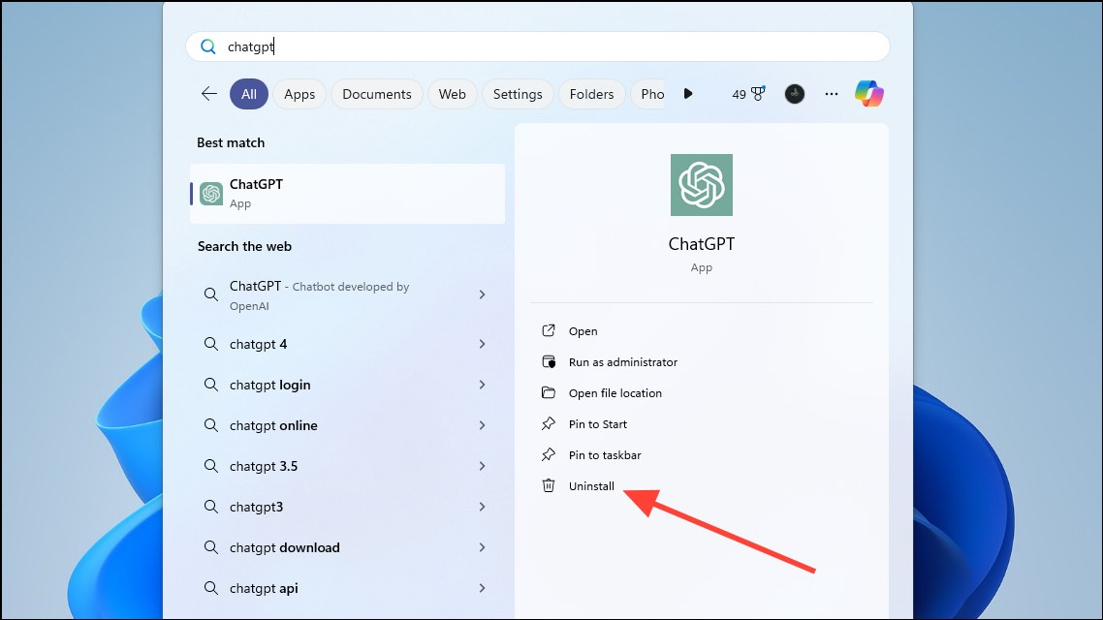
Task: Choose Open file location
Action: pyautogui.click(x=615, y=393)
